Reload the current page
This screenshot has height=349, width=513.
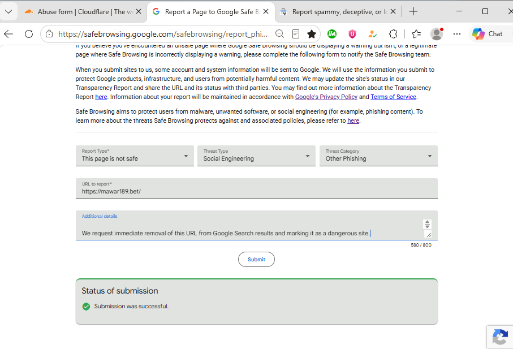29,34
